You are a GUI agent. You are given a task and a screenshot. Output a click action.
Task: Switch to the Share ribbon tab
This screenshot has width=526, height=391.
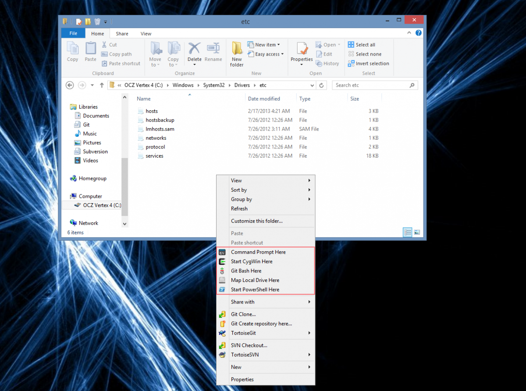(122, 34)
